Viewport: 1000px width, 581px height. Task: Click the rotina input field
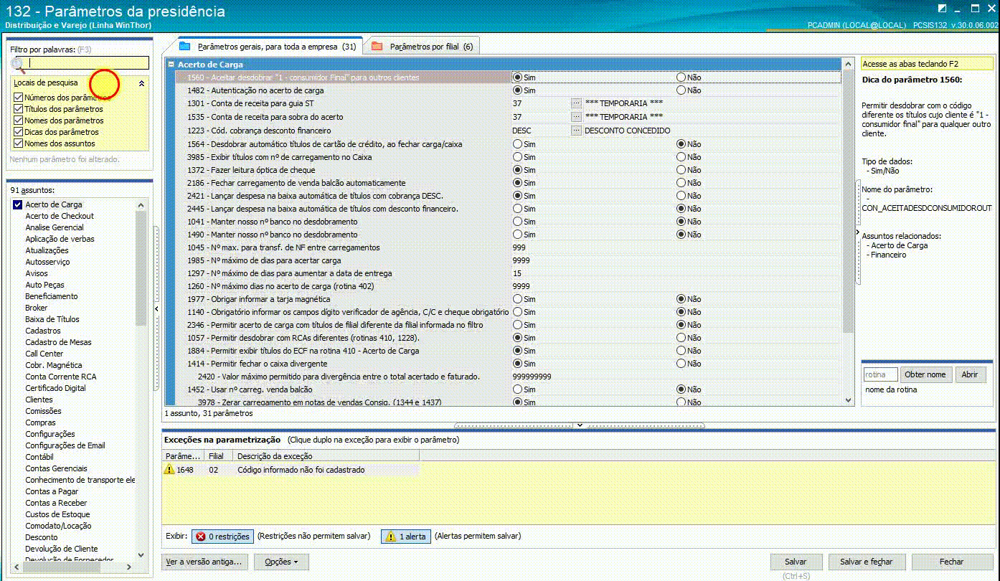[x=880, y=374]
